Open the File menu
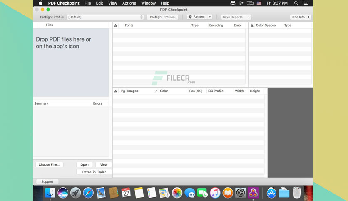 (87, 3)
